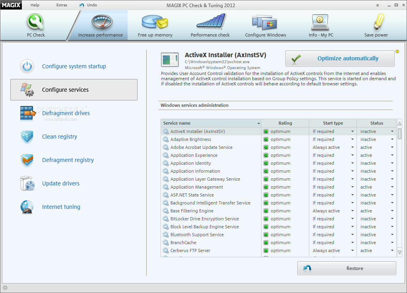The width and height of the screenshot is (407, 293).
Task: Click the optimum rating of Application Experience
Action: point(280,155)
